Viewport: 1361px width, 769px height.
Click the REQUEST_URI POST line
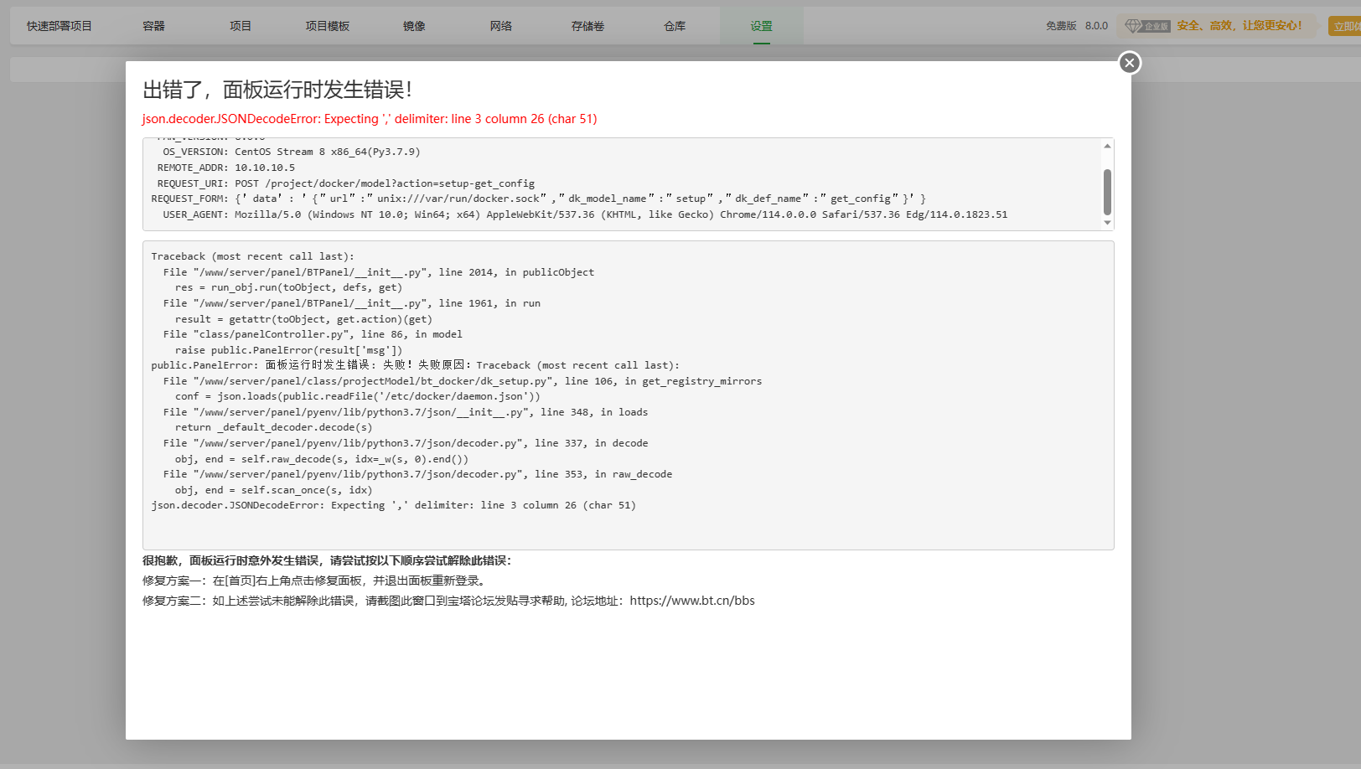click(346, 183)
